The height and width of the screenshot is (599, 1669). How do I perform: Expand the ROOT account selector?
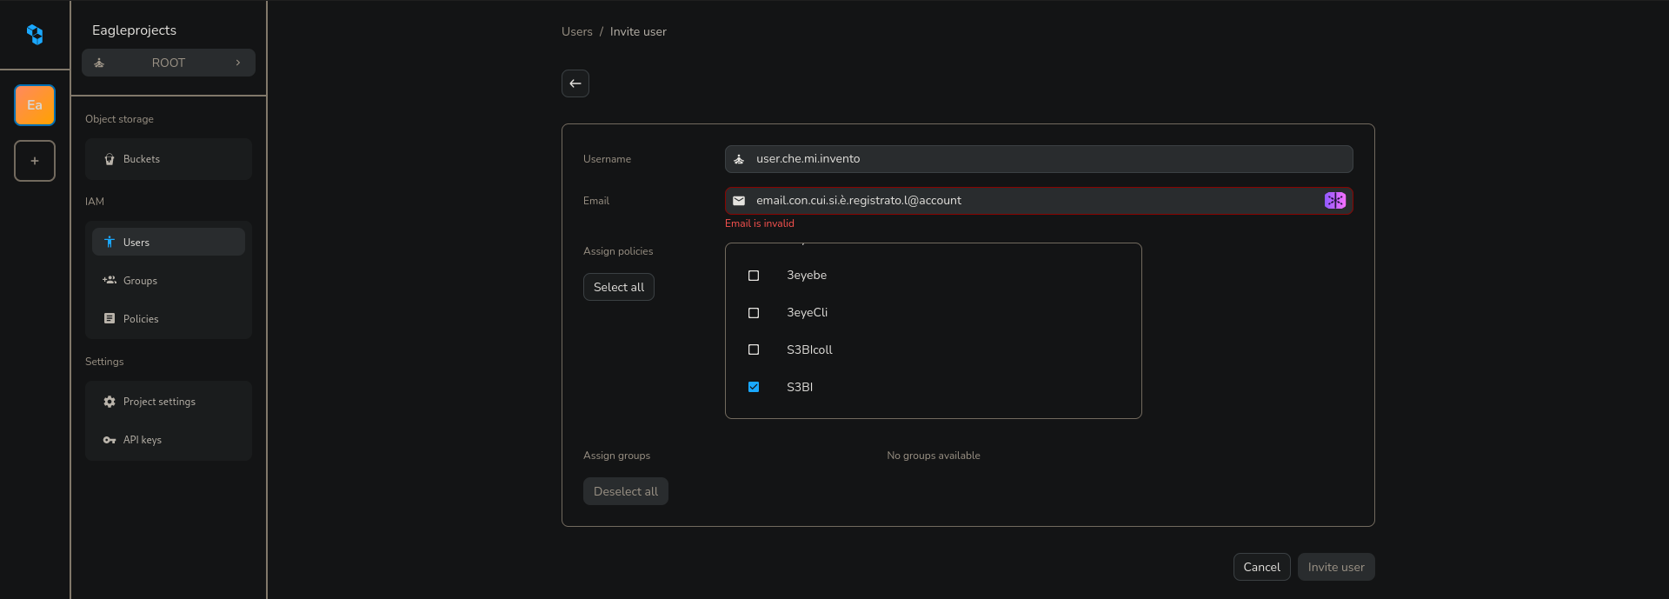[x=168, y=63]
